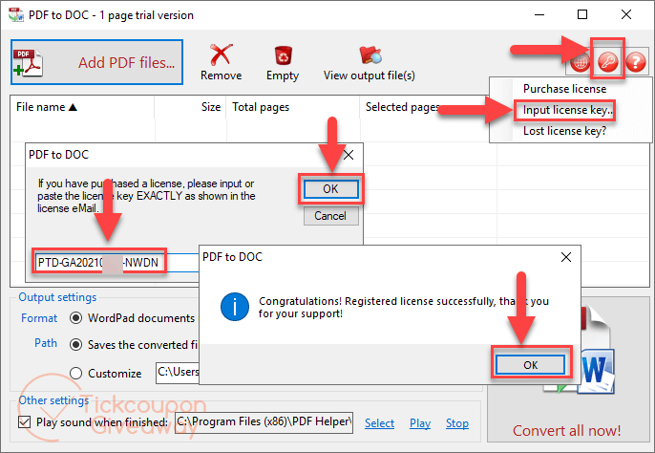Click the custom output path field
The image size is (655, 453).
[x=178, y=373]
